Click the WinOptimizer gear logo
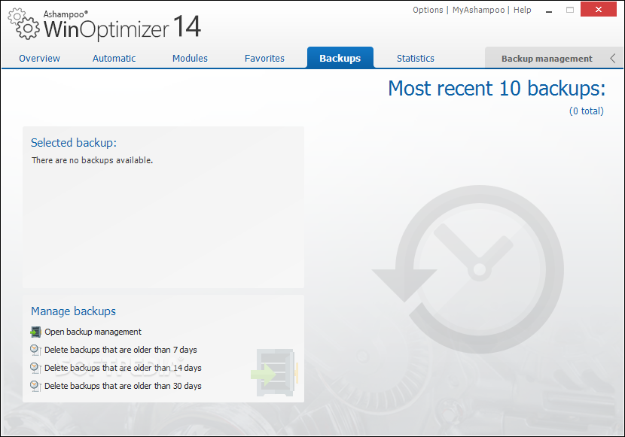This screenshot has height=437, width=625. click(x=24, y=24)
